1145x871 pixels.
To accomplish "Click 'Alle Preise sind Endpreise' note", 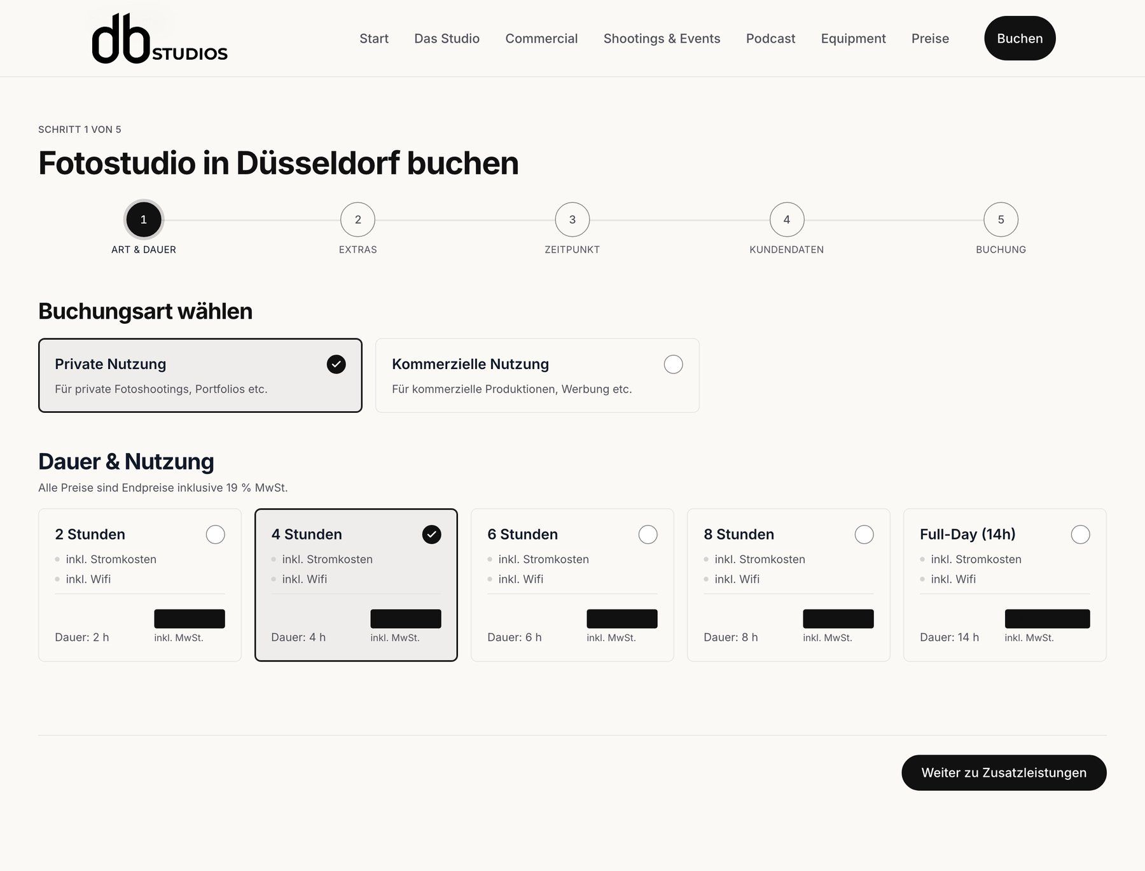I will [x=163, y=488].
